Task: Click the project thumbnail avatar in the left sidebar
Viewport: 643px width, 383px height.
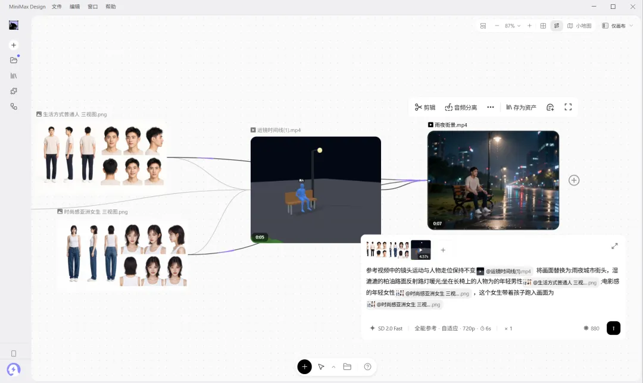Action: coord(14,26)
